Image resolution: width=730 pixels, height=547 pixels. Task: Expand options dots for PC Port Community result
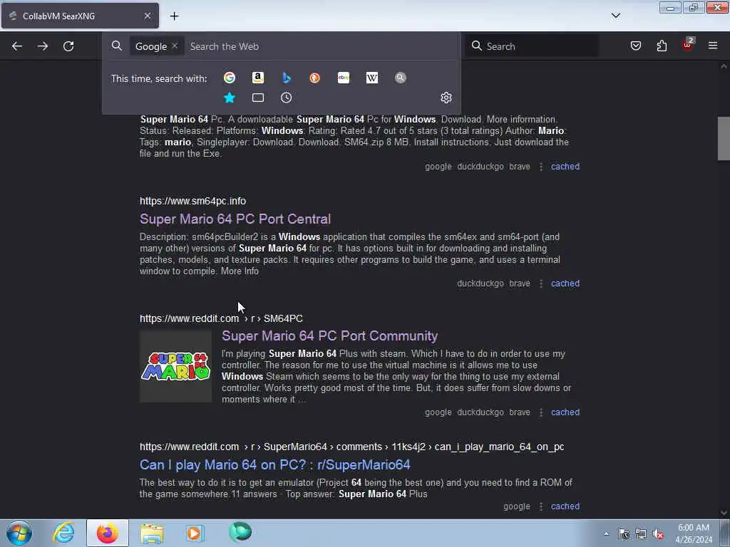coord(541,412)
